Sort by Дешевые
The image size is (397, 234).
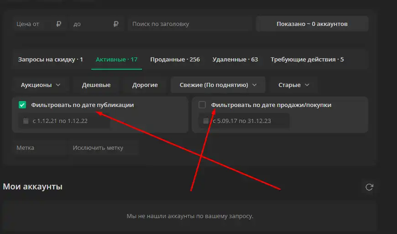pyautogui.click(x=96, y=85)
